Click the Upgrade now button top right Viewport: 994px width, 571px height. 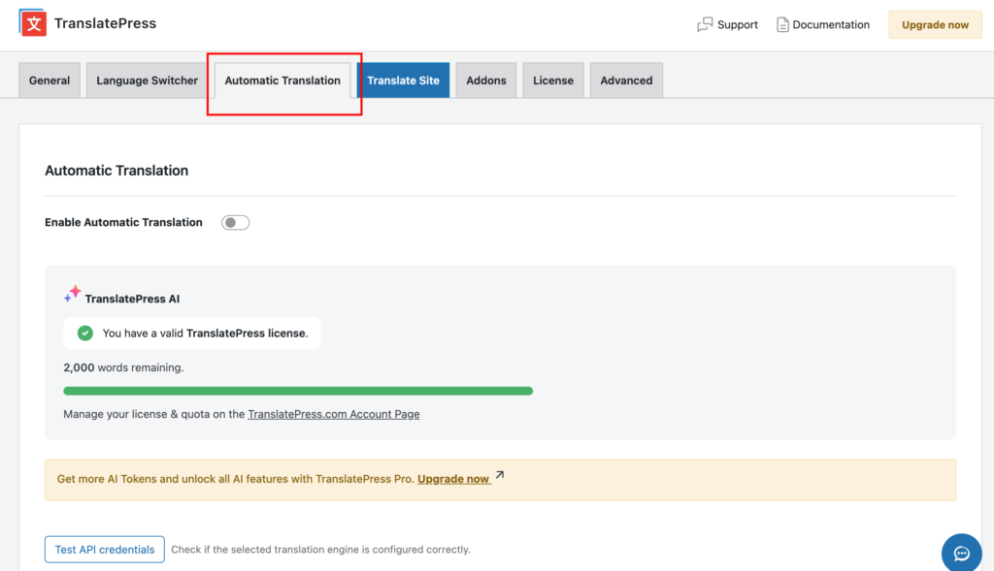point(934,24)
